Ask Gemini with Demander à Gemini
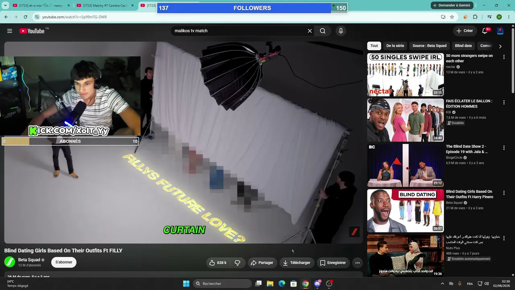Image resolution: width=515 pixels, height=290 pixels. [x=451, y=5]
